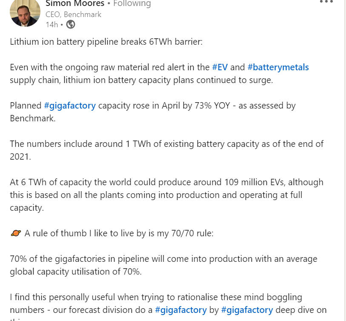Click the vertical scrollbar beside the post

pyautogui.click(x=345, y=160)
